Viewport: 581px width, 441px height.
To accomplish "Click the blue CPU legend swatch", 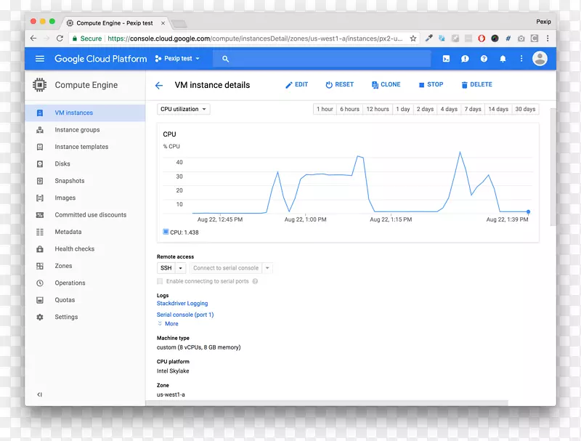I will pos(166,232).
